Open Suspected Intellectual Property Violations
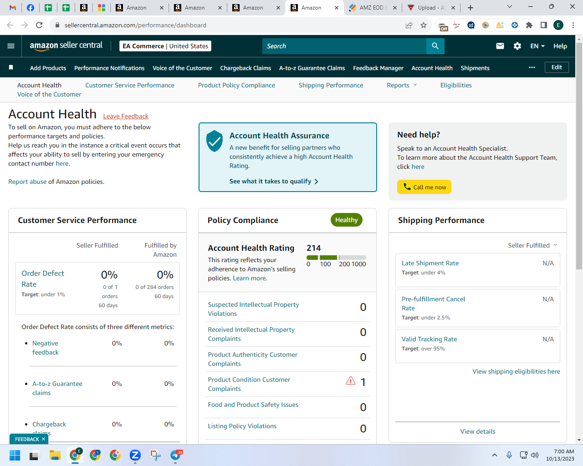 (x=253, y=309)
